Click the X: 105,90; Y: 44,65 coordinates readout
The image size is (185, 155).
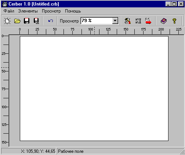pos(38,151)
